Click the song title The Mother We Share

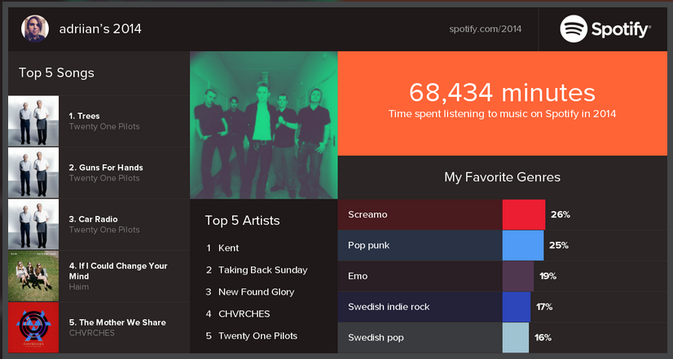click(117, 322)
